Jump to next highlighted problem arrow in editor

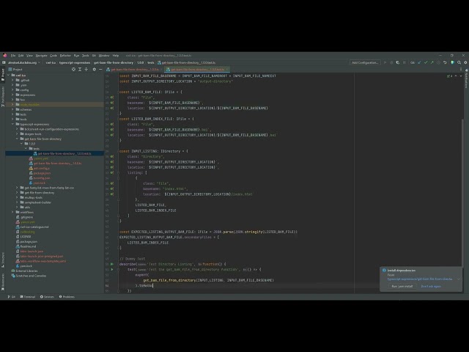[x=461, y=76]
